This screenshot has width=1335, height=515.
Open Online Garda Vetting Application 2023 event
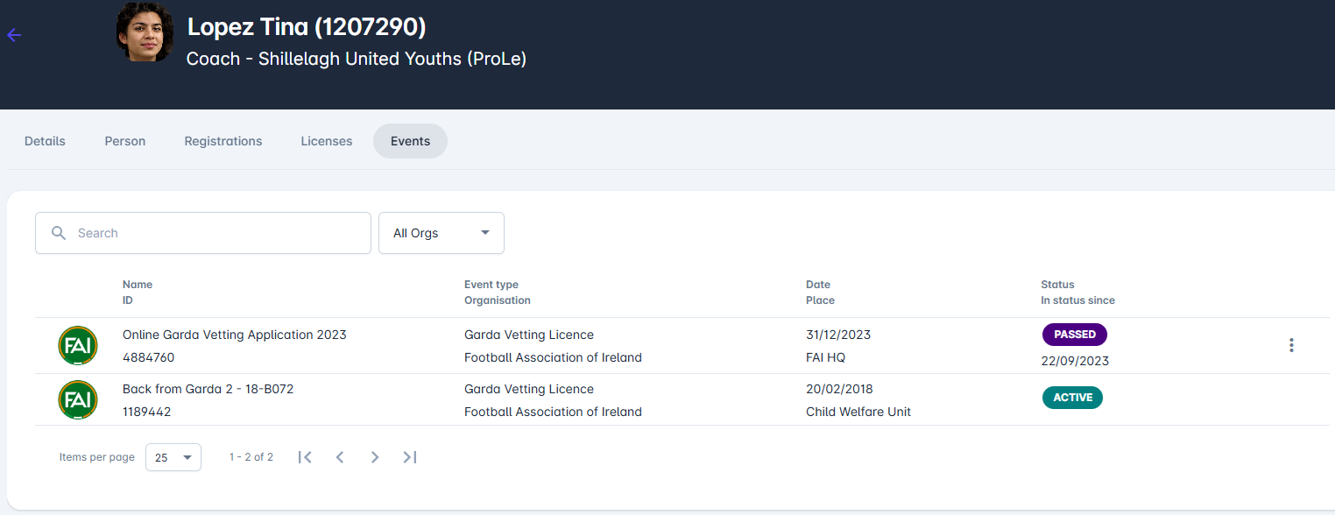coord(235,335)
